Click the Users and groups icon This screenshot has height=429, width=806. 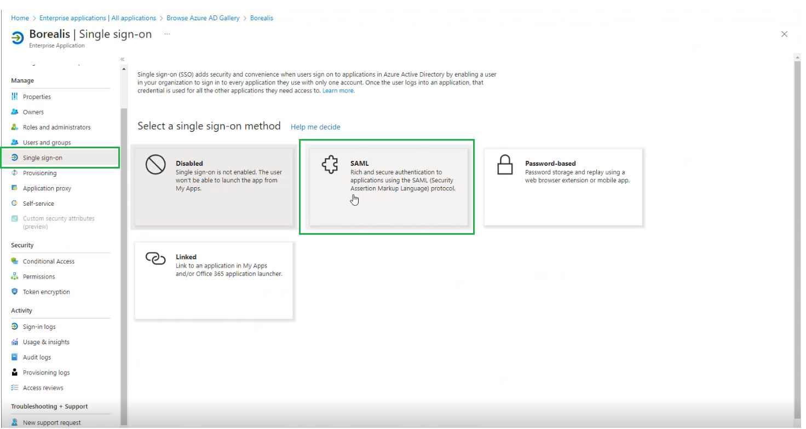coord(15,143)
